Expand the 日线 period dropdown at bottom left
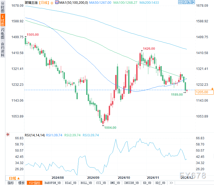This screenshot has height=185, width=214. point(15,178)
